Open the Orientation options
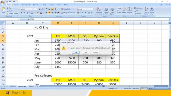This screenshot has height=96, width=171. pos(56,9)
